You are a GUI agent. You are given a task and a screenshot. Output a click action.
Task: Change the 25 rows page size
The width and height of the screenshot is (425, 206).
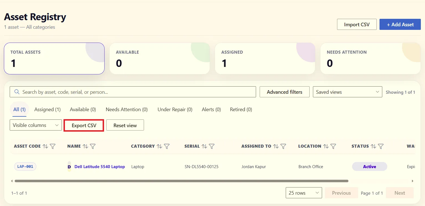[x=304, y=193]
